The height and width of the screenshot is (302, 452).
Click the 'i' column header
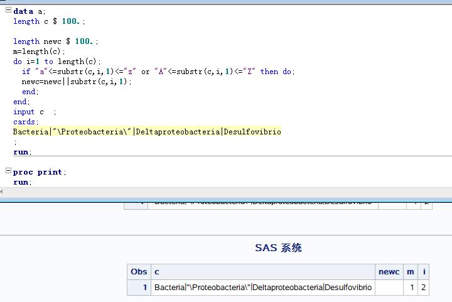pyautogui.click(x=424, y=272)
